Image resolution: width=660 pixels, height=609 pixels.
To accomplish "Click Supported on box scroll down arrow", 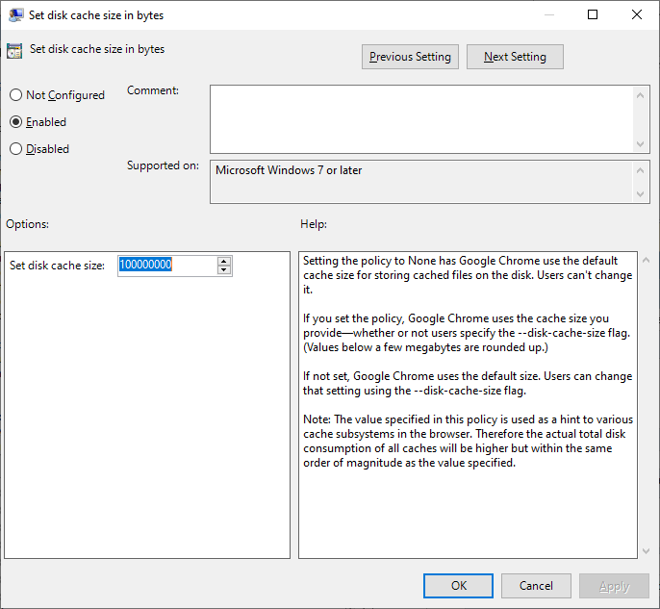I will pos(640,194).
